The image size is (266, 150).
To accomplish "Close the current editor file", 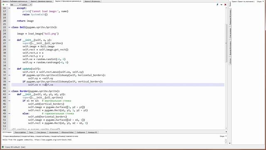I will pyautogui.click(x=225, y=5).
